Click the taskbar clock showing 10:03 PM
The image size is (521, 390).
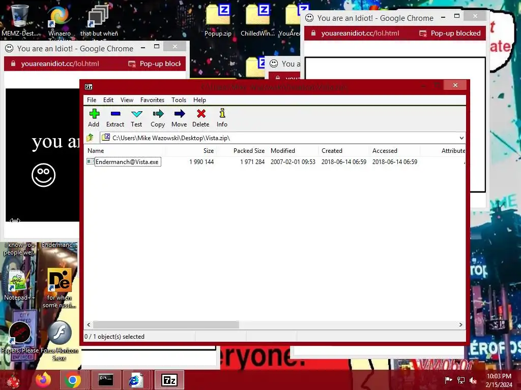pyautogui.click(x=499, y=380)
